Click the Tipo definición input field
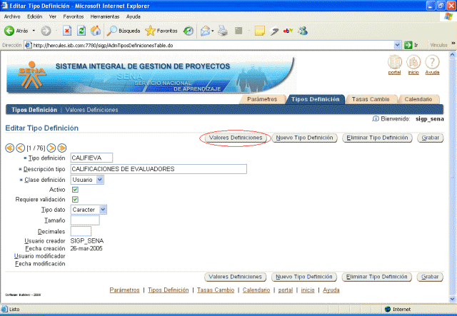 [91, 158]
